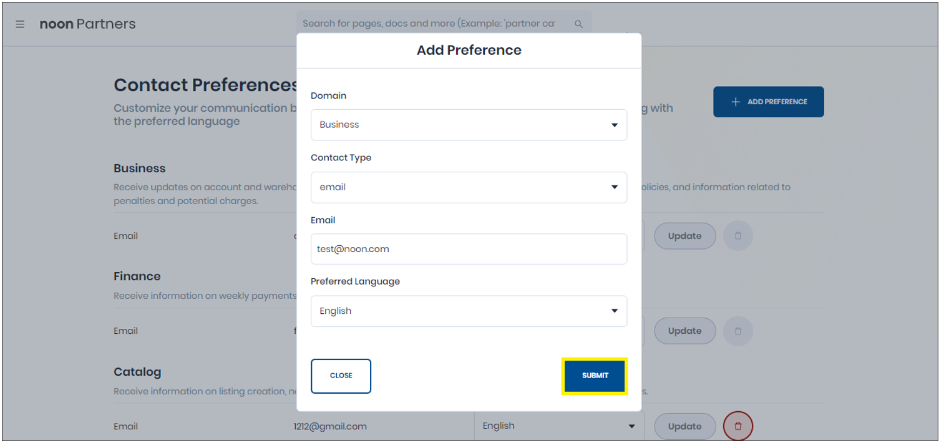This screenshot has height=443, width=939.
Task: Open Catalog English language dropdown
Action: (x=558, y=426)
